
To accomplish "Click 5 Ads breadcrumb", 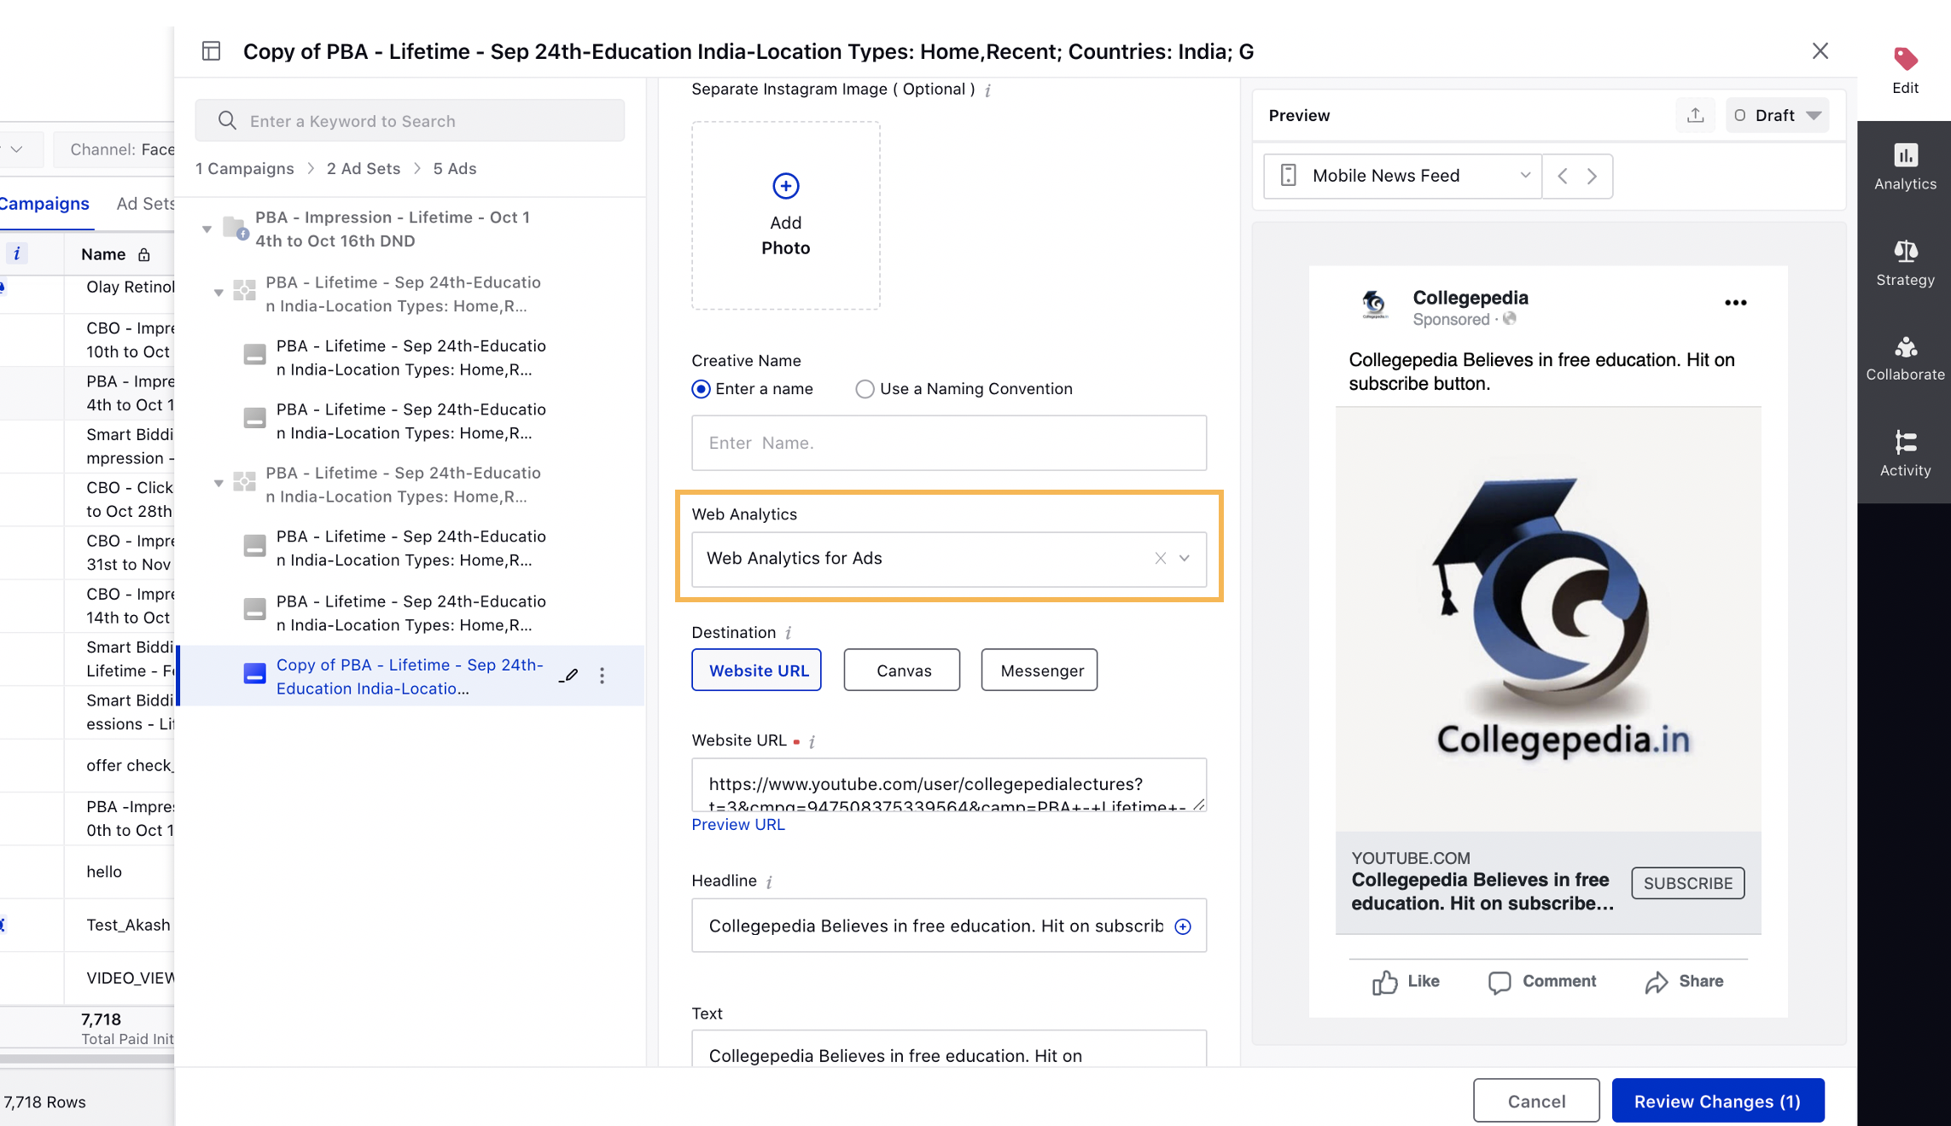I will [x=455, y=169].
